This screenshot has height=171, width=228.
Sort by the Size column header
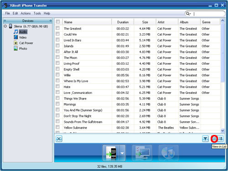[145, 22]
